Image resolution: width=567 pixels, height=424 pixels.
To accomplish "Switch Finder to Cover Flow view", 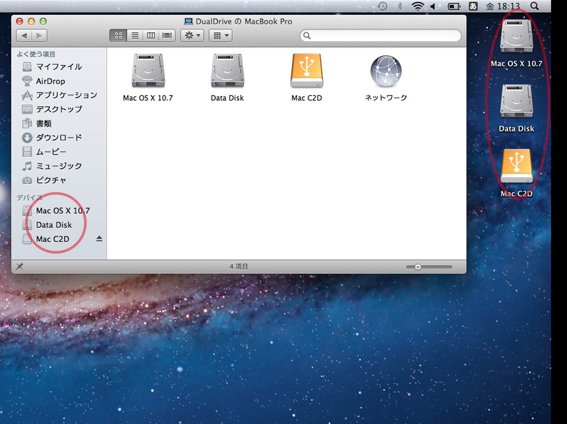I will pyautogui.click(x=167, y=35).
